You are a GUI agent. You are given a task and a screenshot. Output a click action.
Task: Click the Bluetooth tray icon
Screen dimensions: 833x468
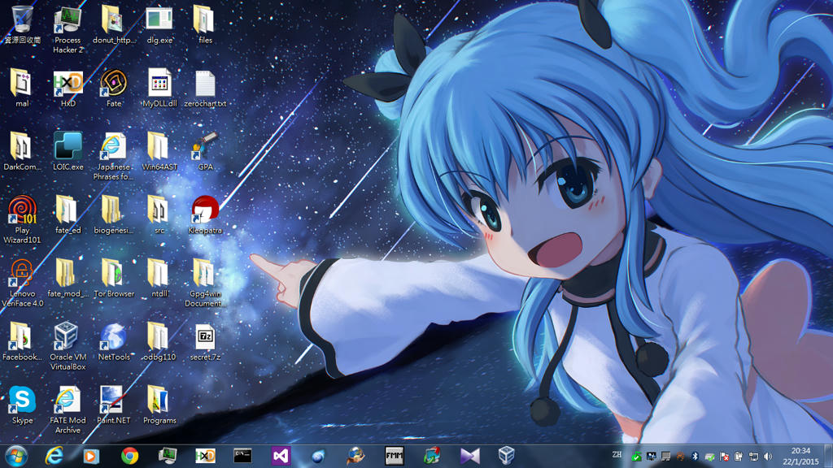pos(695,457)
